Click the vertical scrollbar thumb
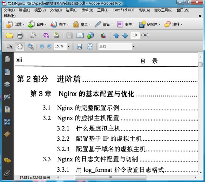The image size is (205, 182). tap(200, 65)
